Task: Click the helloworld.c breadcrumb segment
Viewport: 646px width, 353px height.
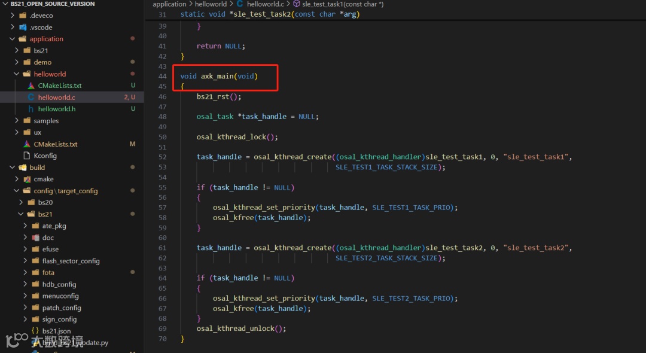Action: pos(266,4)
